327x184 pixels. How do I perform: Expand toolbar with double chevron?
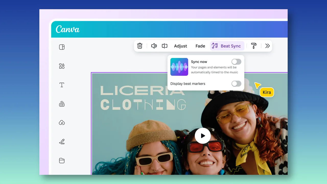click(267, 46)
